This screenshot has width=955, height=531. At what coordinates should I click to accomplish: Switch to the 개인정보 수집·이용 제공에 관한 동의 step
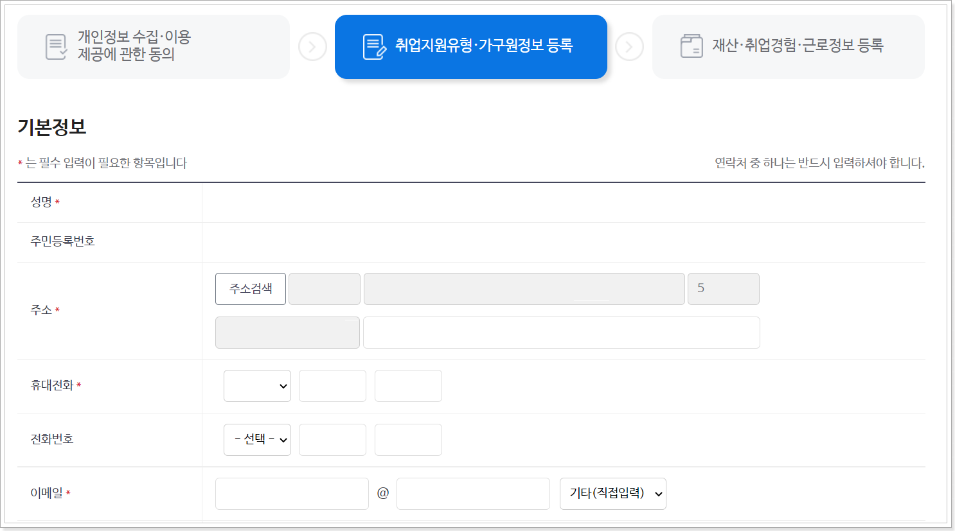[153, 46]
